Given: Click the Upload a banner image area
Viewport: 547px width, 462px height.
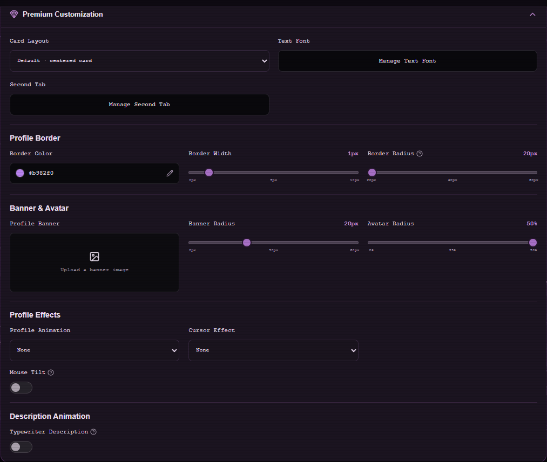Looking at the screenshot, I should 94,263.
